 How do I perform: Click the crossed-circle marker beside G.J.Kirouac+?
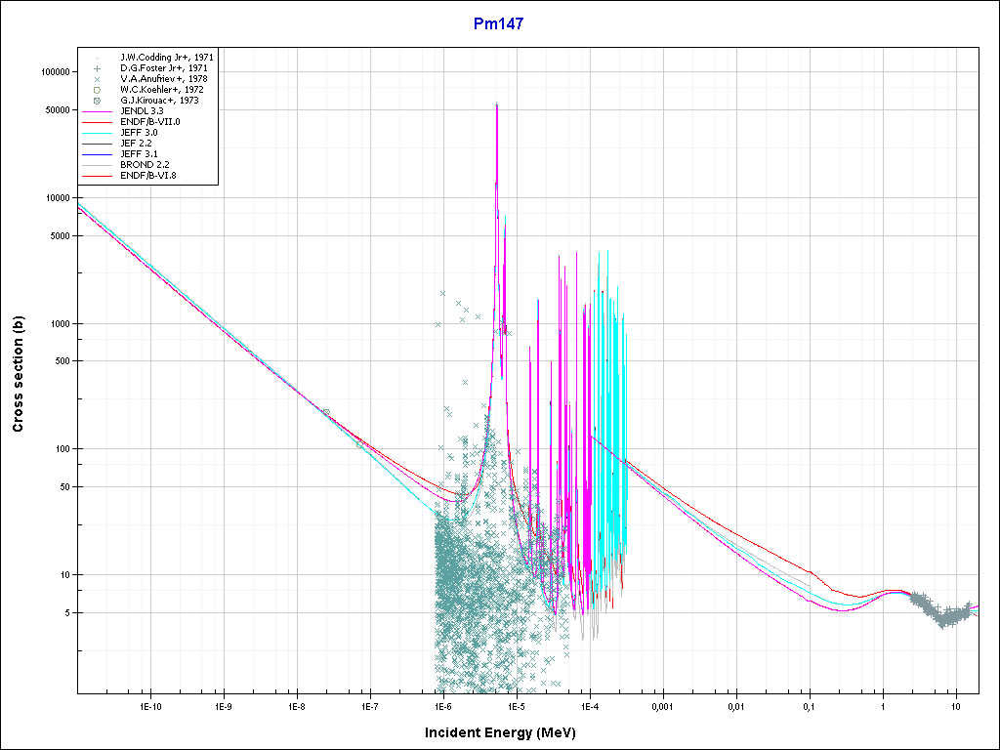point(98,101)
